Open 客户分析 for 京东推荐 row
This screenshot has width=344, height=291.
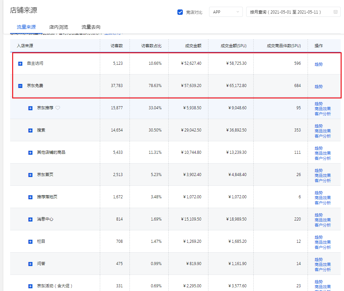point(323,114)
